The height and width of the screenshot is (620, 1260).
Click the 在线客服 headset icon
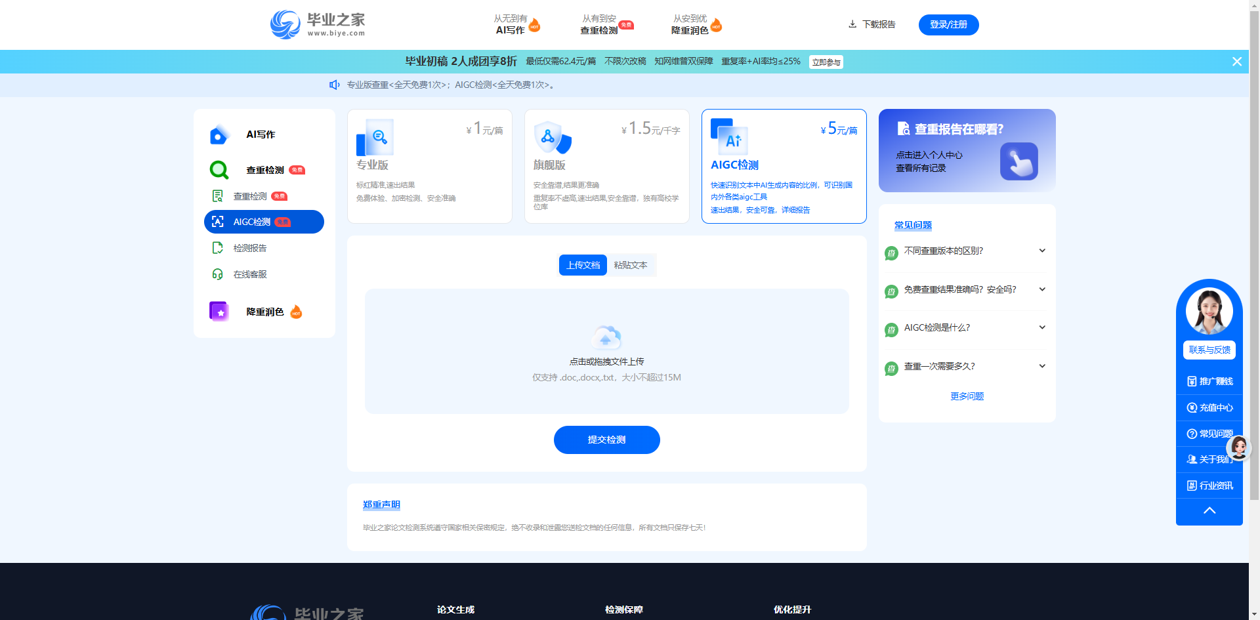[x=218, y=274]
